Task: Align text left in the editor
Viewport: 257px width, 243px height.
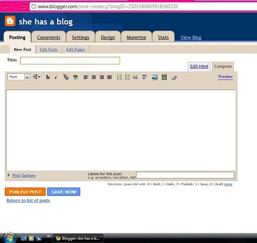Action: [x=85, y=77]
